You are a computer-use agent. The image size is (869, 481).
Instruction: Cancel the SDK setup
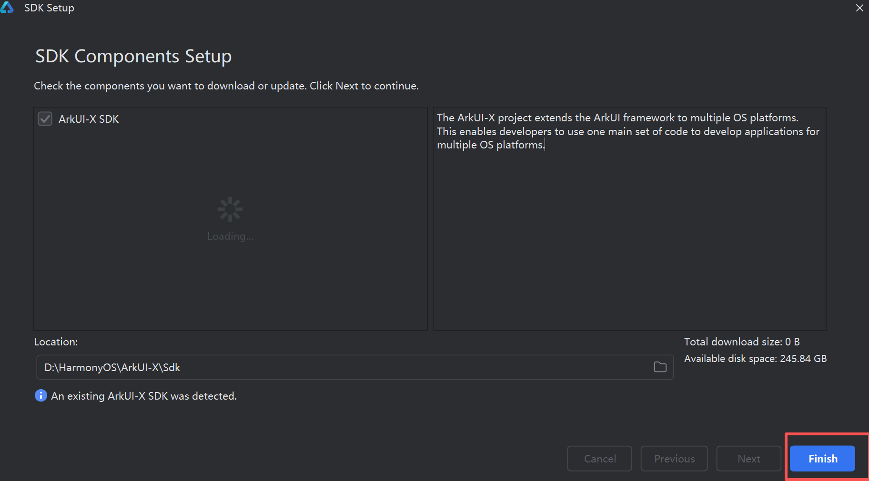pos(599,459)
